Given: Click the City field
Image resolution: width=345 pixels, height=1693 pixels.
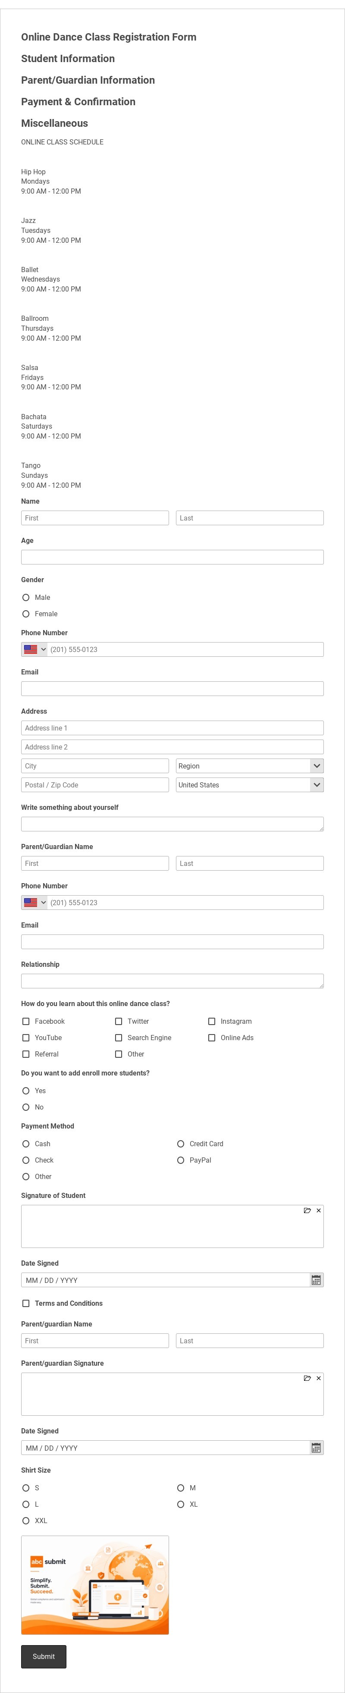Looking at the screenshot, I should pyautogui.click(x=94, y=766).
